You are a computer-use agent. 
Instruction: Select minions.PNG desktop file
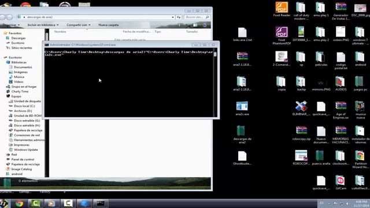click(x=321, y=85)
